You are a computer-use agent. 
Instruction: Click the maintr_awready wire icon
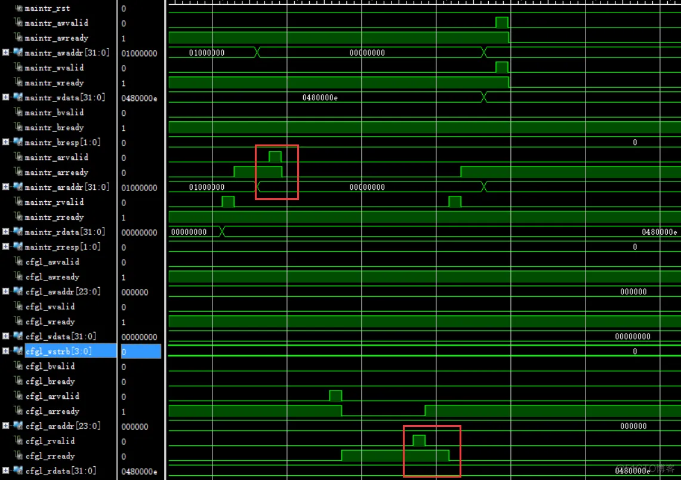pos(19,38)
